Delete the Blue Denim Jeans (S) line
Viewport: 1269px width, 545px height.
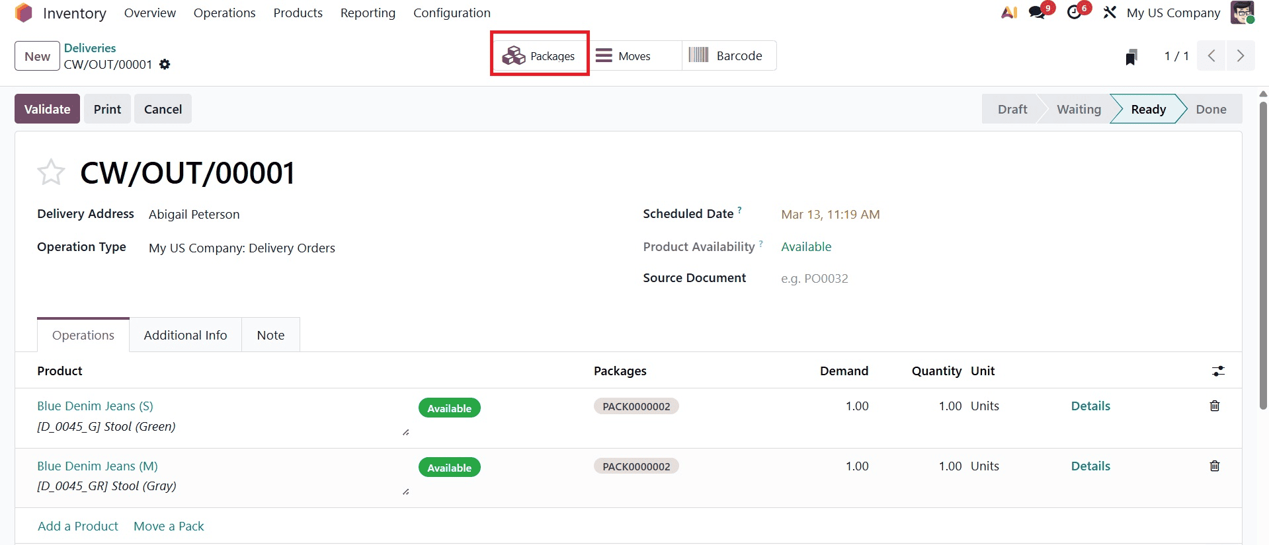pyautogui.click(x=1215, y=406)
